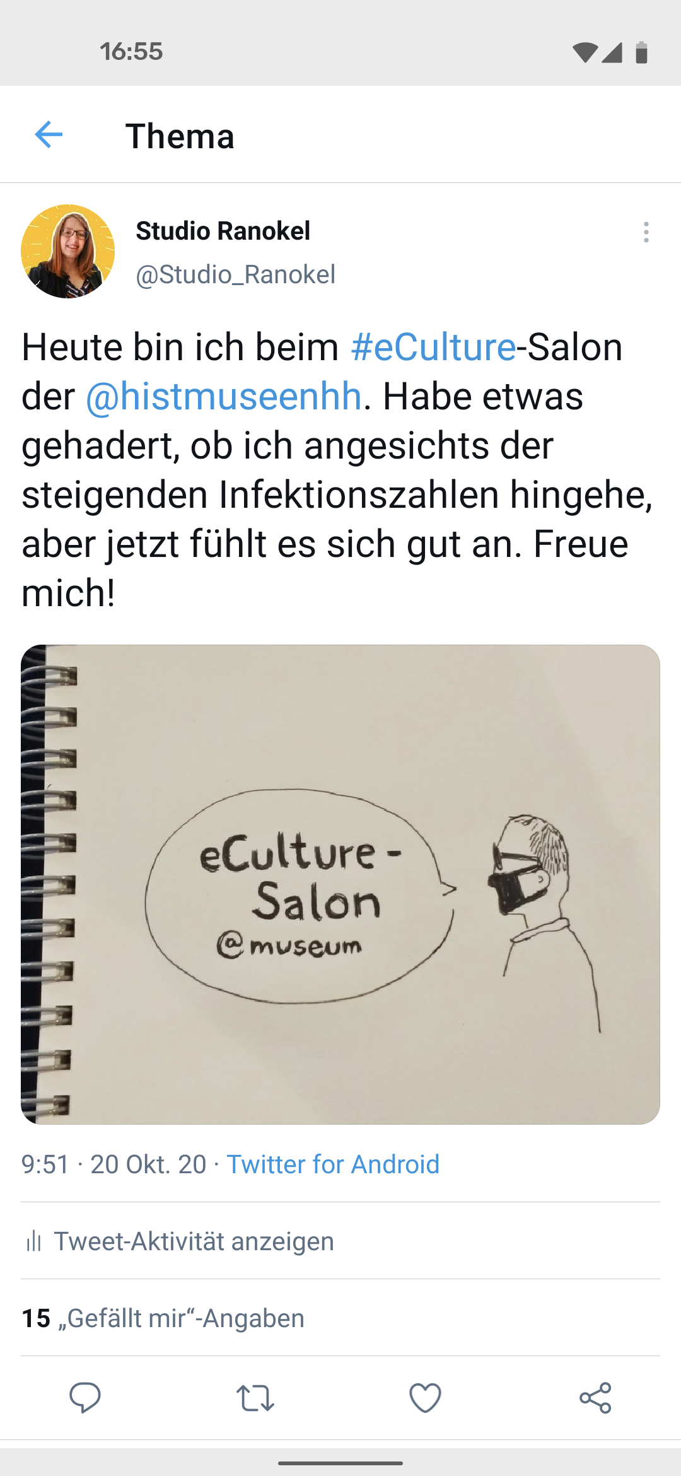Open Studio Ranokel profile picture
681x1476 pixels.
(68, 251)
